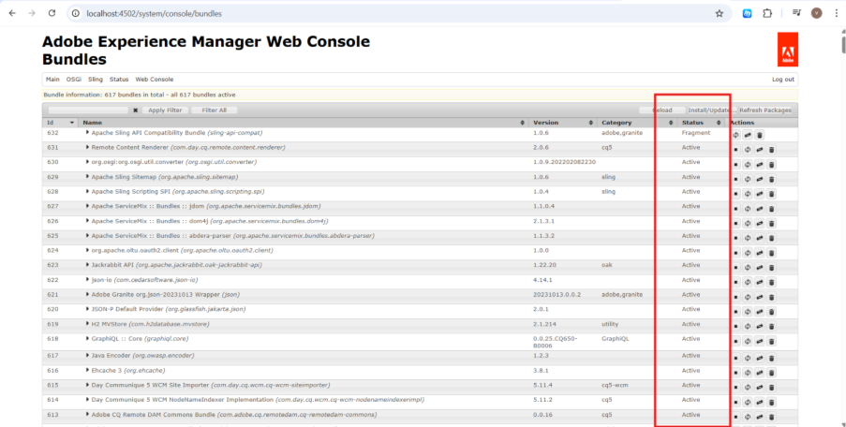The width and height of the screenshot is (846, 427).
Task: Update the org.osgi.util.converter bundle
Action: click(760, 165)
